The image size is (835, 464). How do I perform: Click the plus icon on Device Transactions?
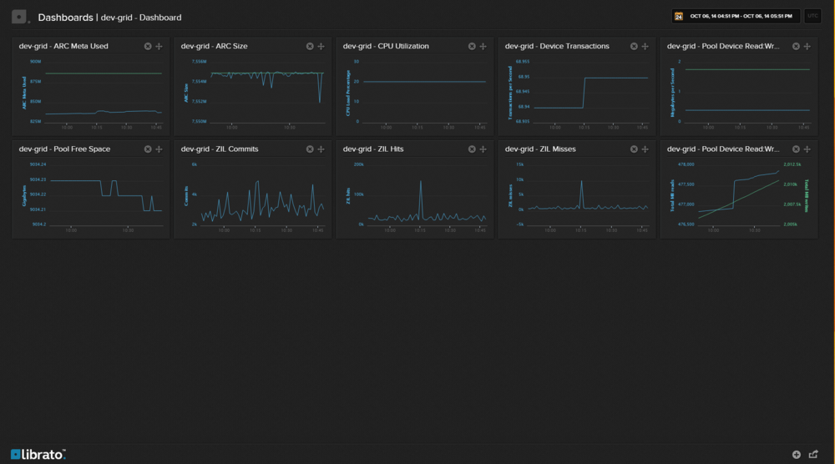(x=645, y=46)
